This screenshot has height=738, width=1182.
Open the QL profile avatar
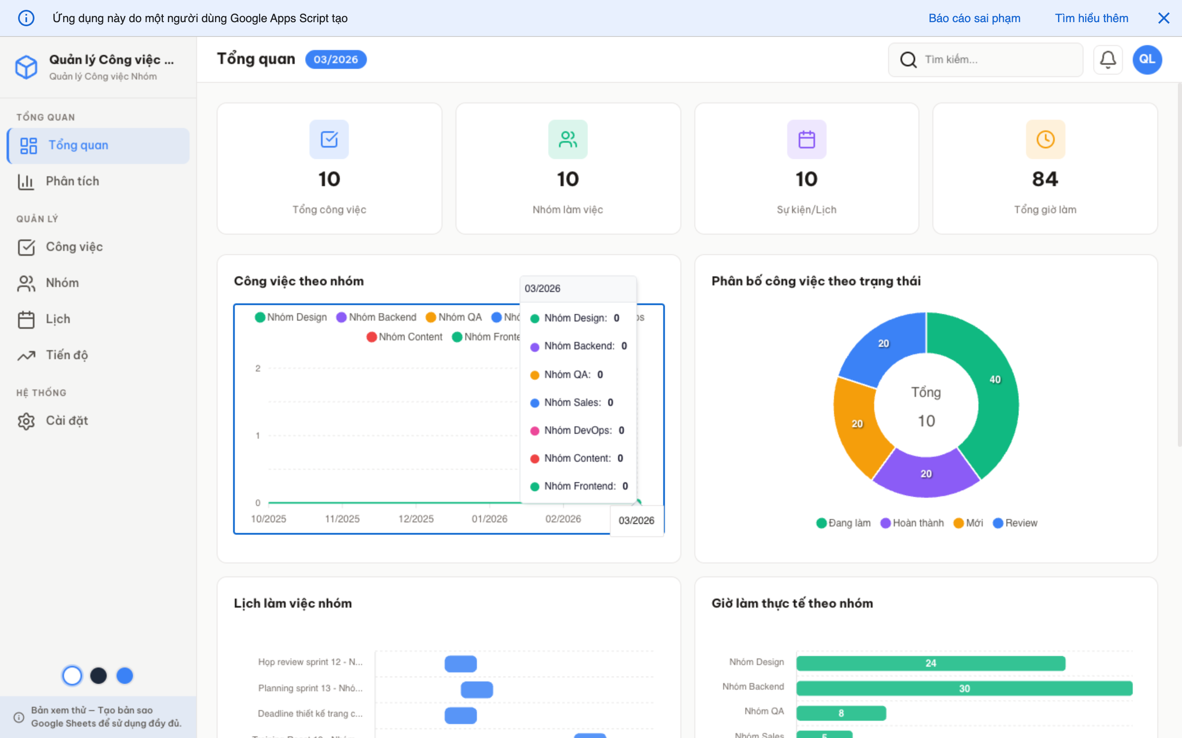coord(1147,59)
